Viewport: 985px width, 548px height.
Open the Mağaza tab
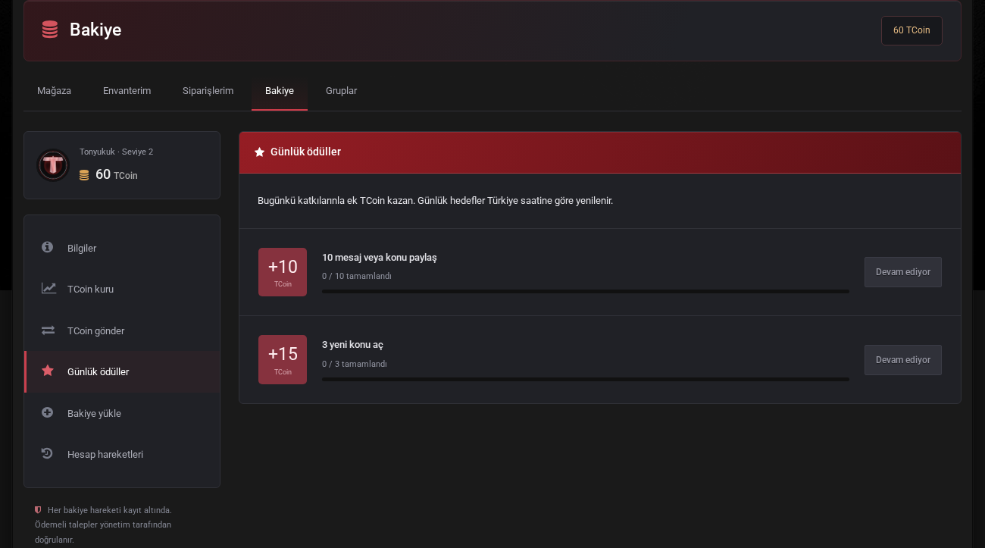pyautogui.click(x=54, y=91)
